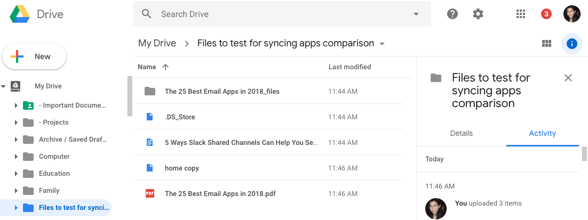Screen dimensions: 588x220
Task: Open the Google apps grid launcher
Action: point(521,14)
